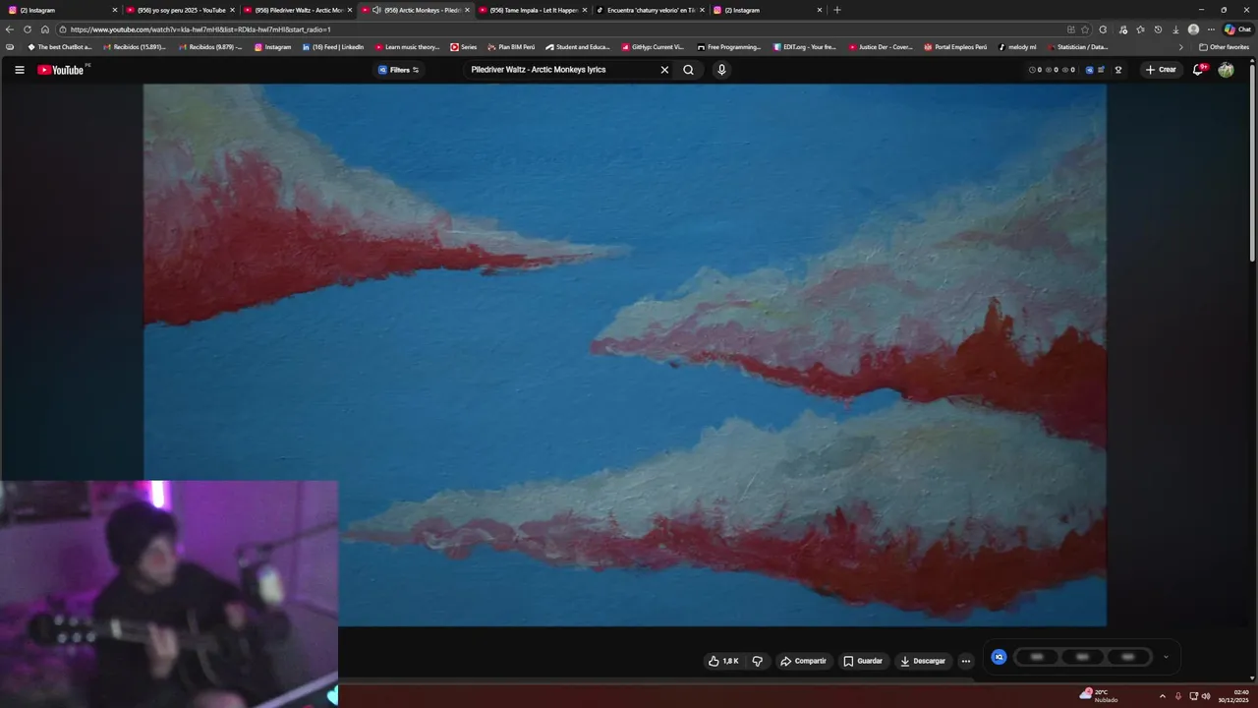Dislike the video with thumbs down
Screen dimensions: 1258x708
pyautogui.click(x=757, y=661)
